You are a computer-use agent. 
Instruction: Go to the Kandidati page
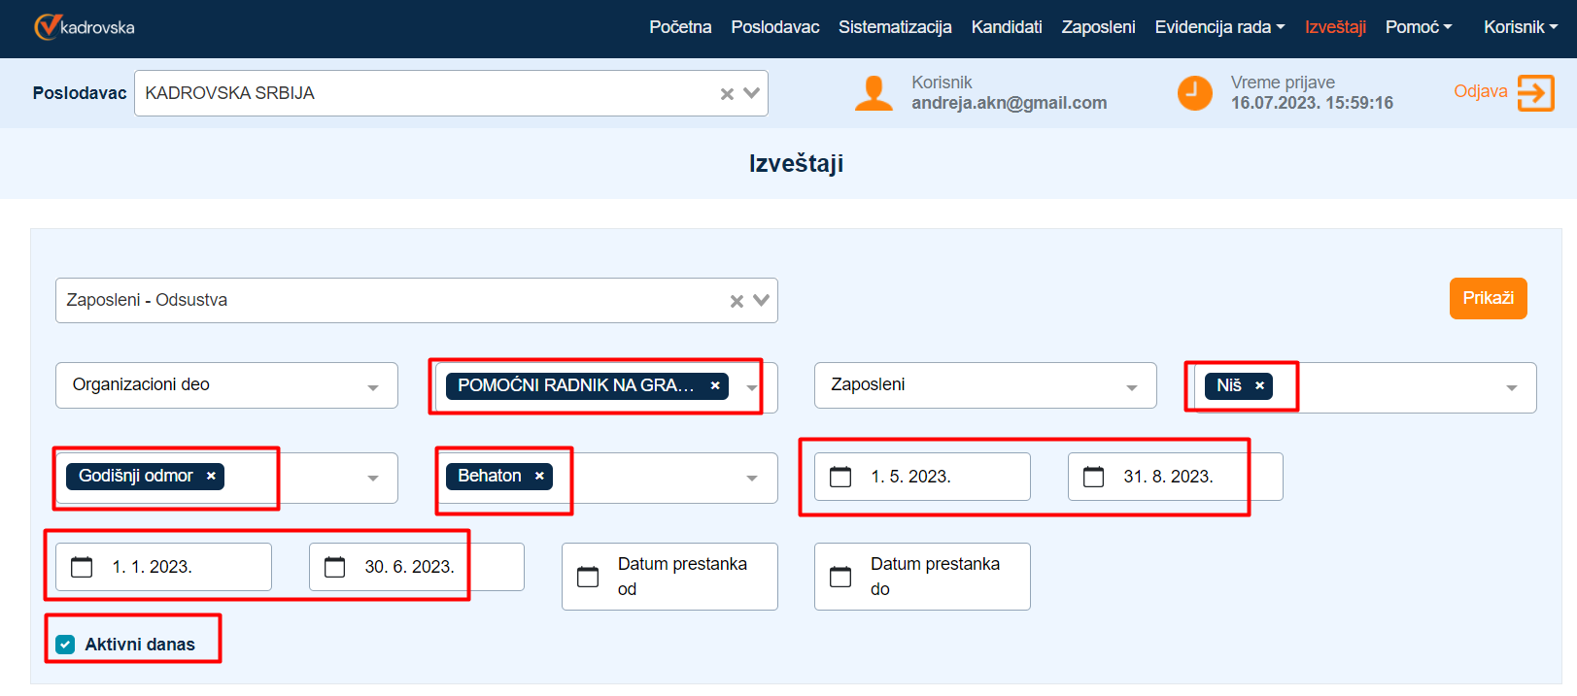tap(1006, 27)
